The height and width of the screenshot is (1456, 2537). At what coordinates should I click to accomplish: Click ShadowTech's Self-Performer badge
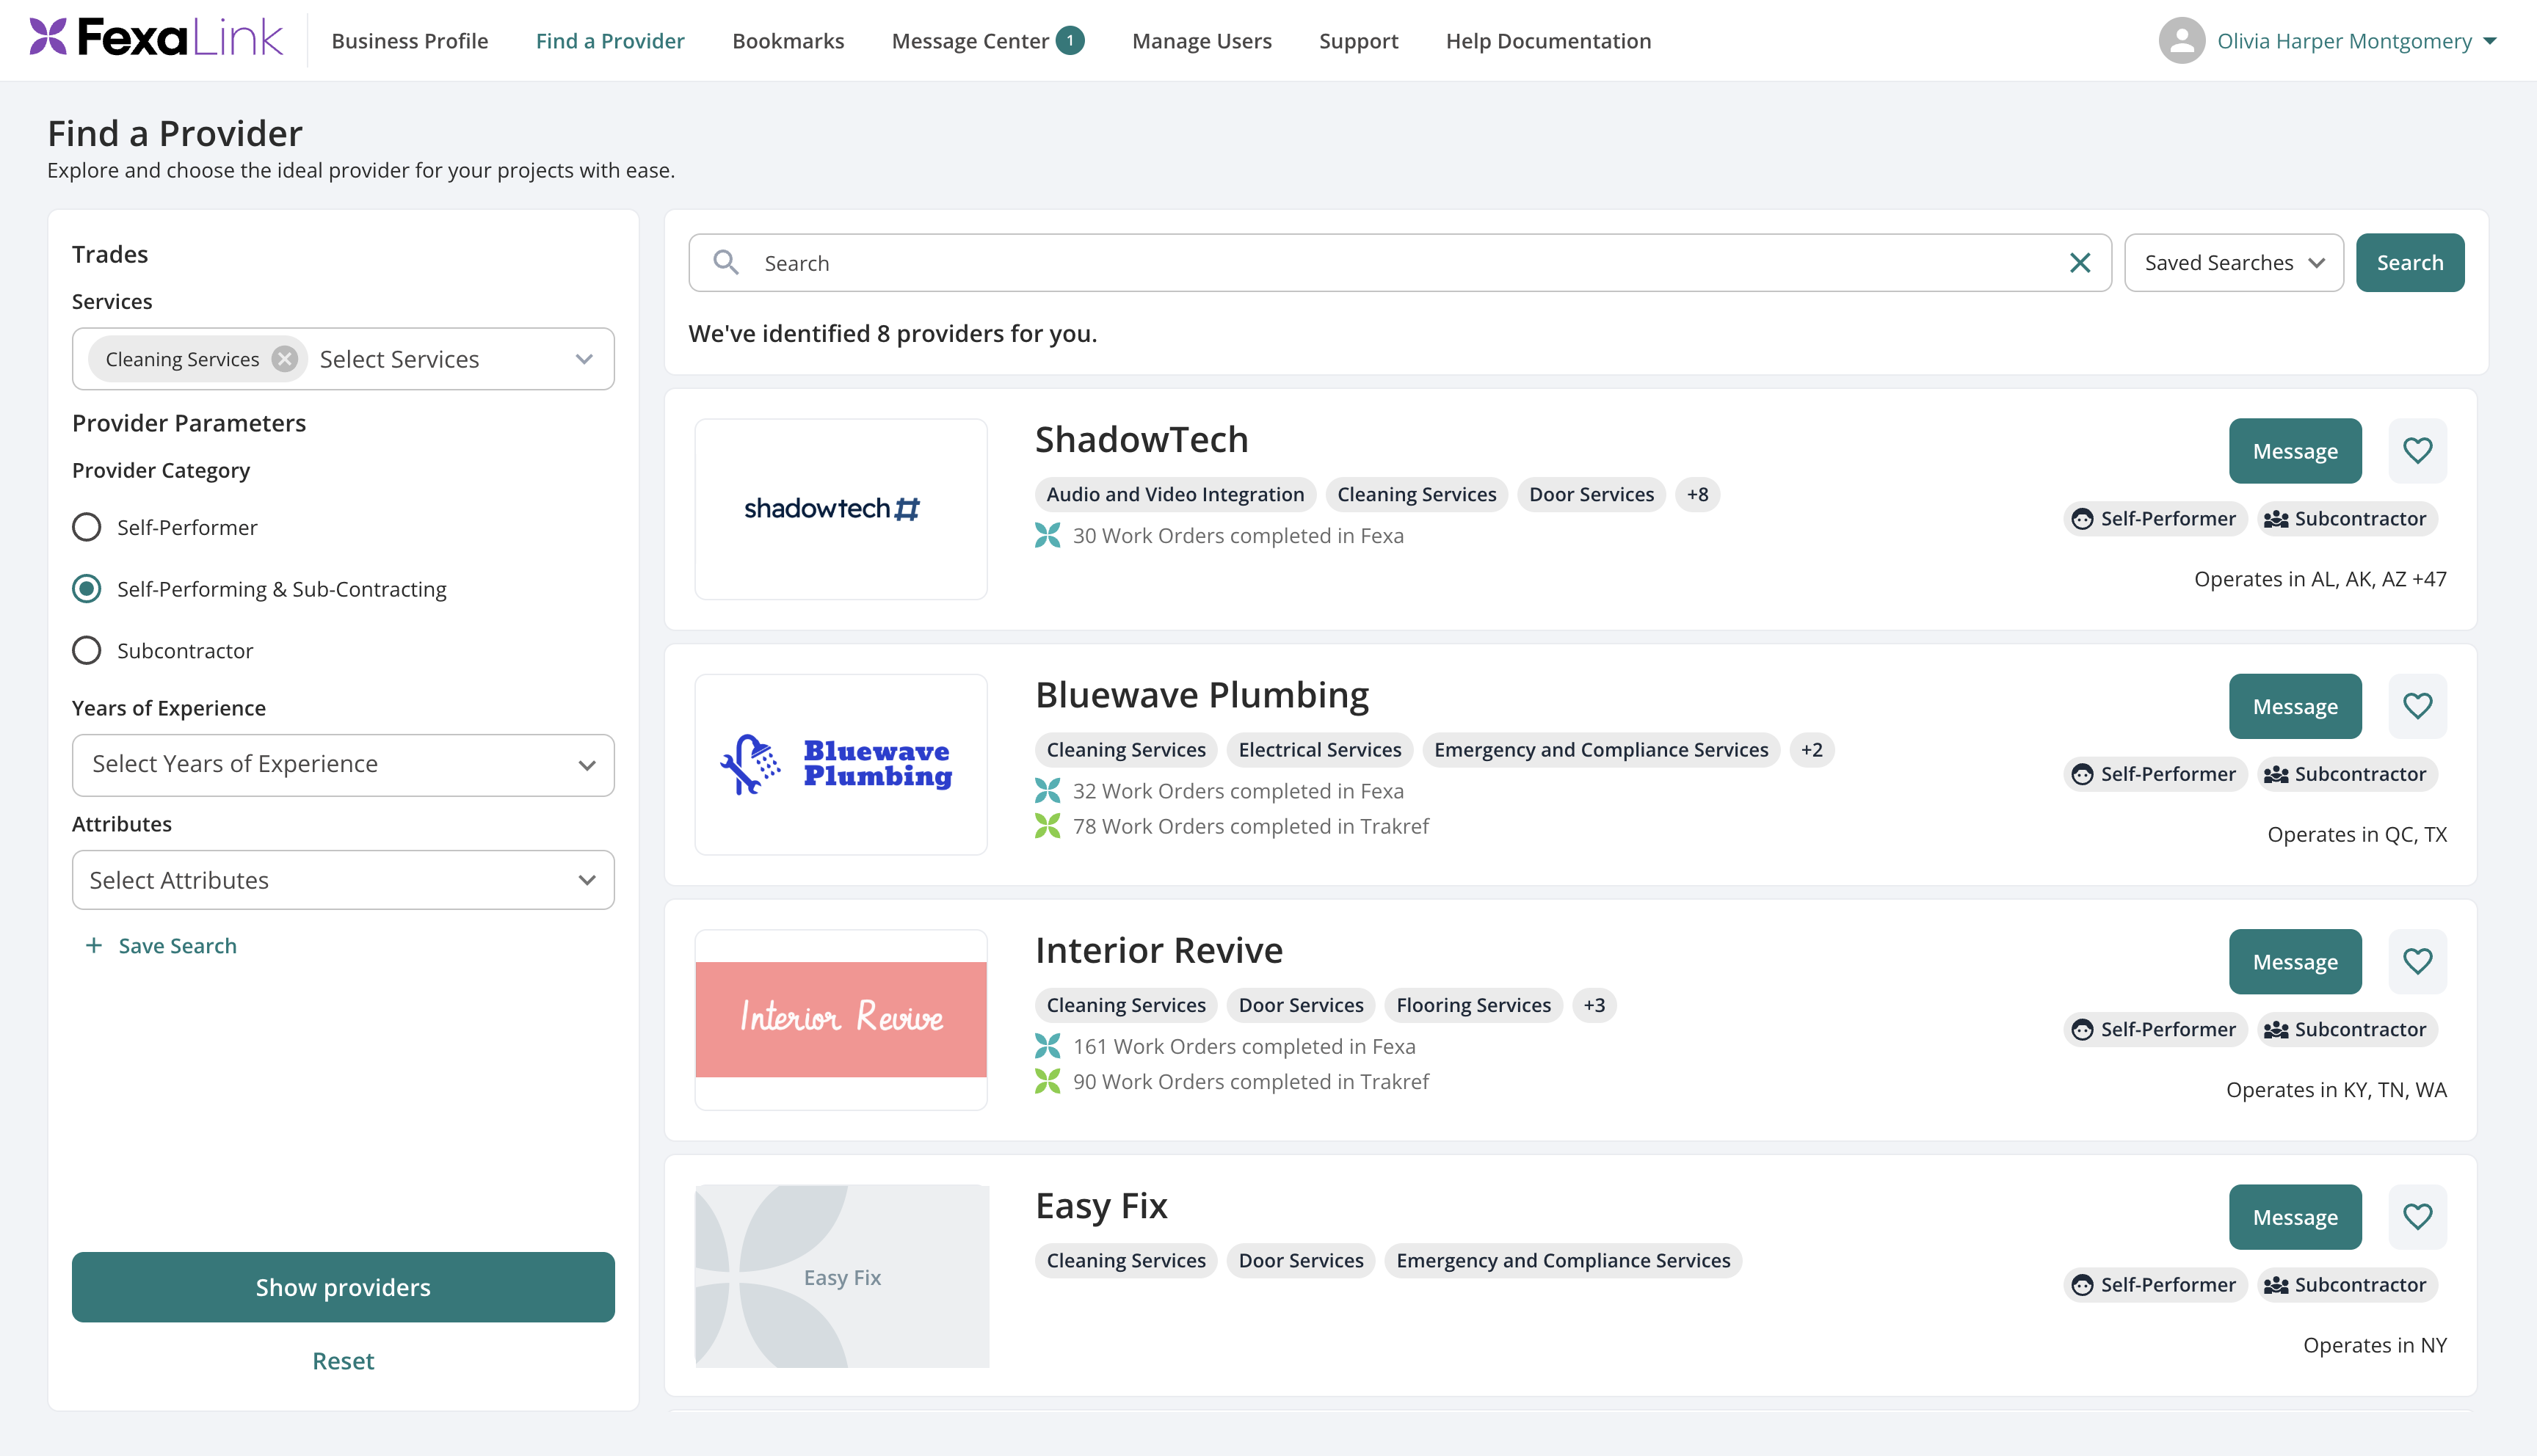click(x=2155, y=518)
